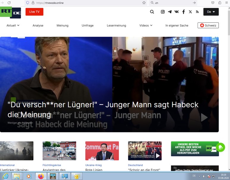Open the VK social icon

click(x=177, y=12)
